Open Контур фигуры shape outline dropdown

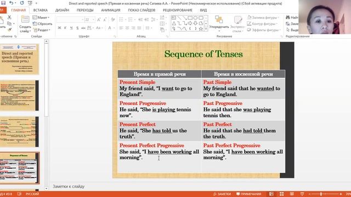(x=262, y=24)
